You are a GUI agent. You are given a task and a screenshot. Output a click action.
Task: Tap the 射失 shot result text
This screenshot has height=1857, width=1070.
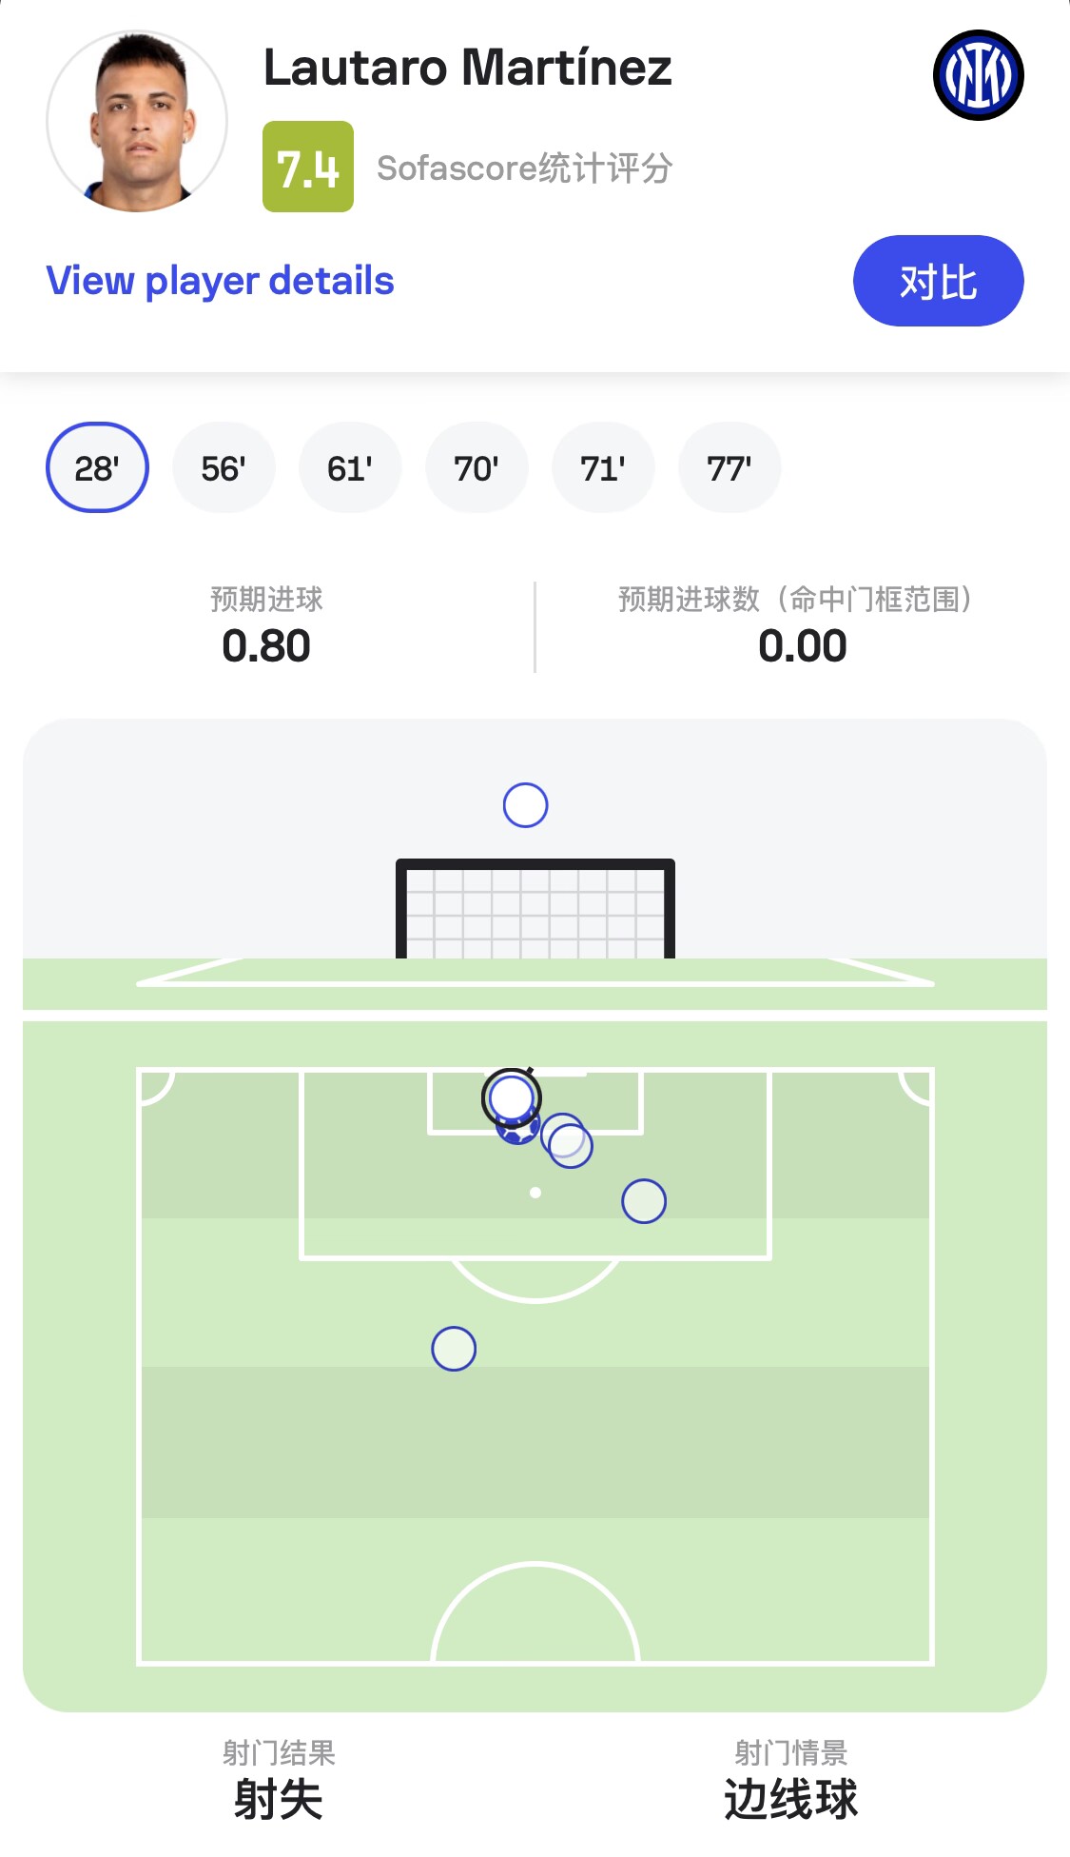(x=279, y=1799)
